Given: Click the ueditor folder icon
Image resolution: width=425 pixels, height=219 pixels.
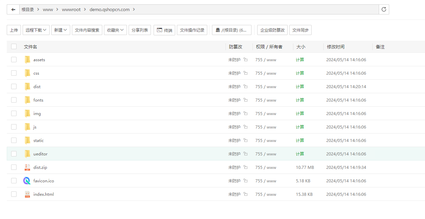Looking at the screenshot, I should [27, 154].
